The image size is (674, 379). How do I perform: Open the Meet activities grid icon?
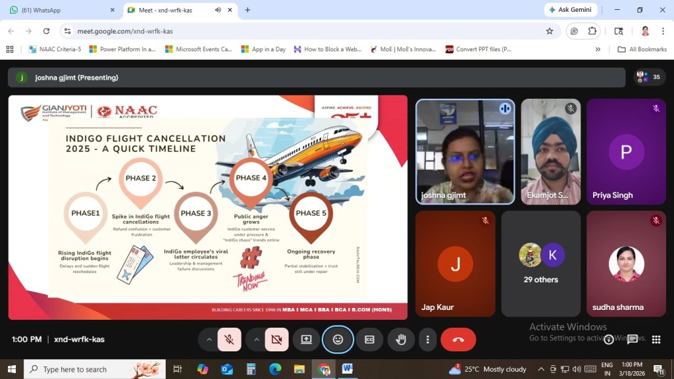pyautogui.click(x=656, y=340)
